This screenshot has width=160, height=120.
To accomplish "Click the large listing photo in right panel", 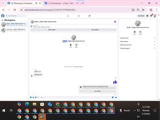I will coord(138,23).
